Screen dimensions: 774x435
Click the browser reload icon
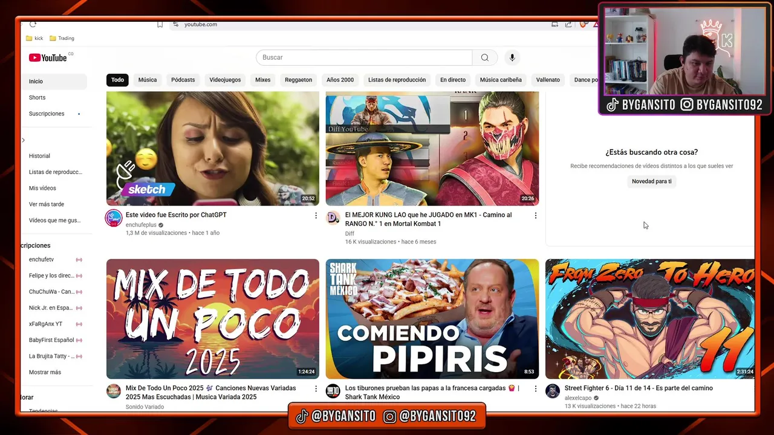pyautogui.click(x=33, y=24)
